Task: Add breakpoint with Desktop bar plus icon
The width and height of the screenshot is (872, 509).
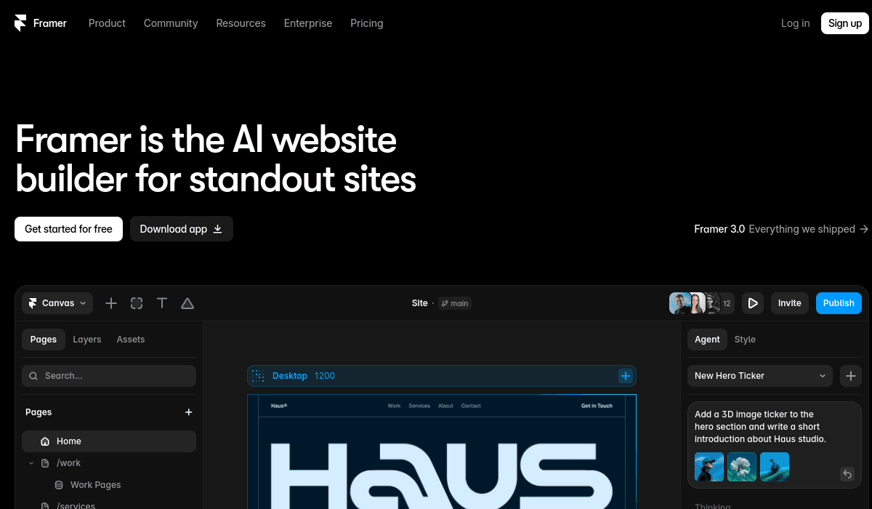Action: click(626, 376)
